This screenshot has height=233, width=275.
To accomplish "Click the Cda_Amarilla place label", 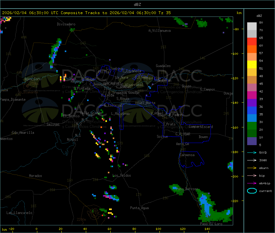I will pyautogui.click(x=23, y=133).
